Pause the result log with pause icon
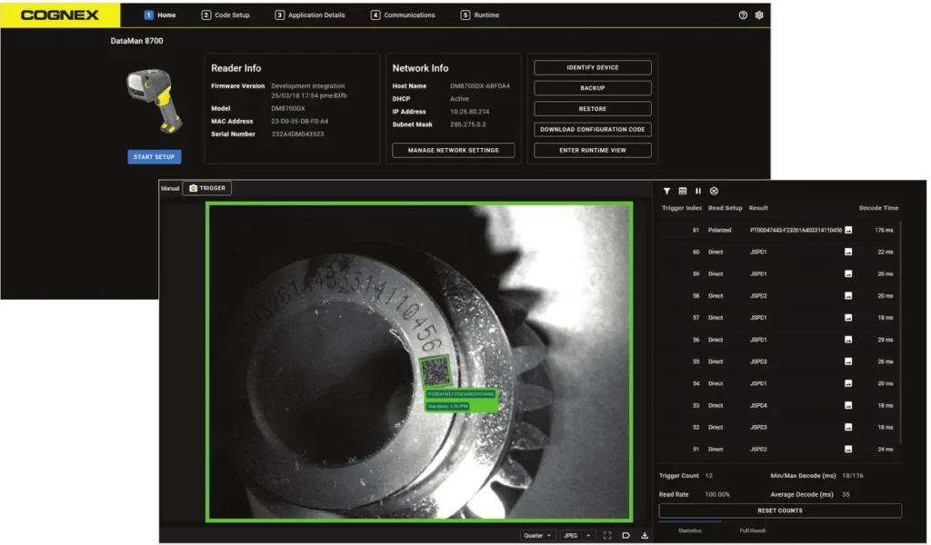 pos(697,191)
